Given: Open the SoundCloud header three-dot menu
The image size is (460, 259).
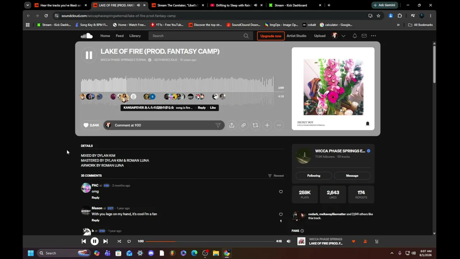Looking at the screenshot, I should (x=373, y=36).
